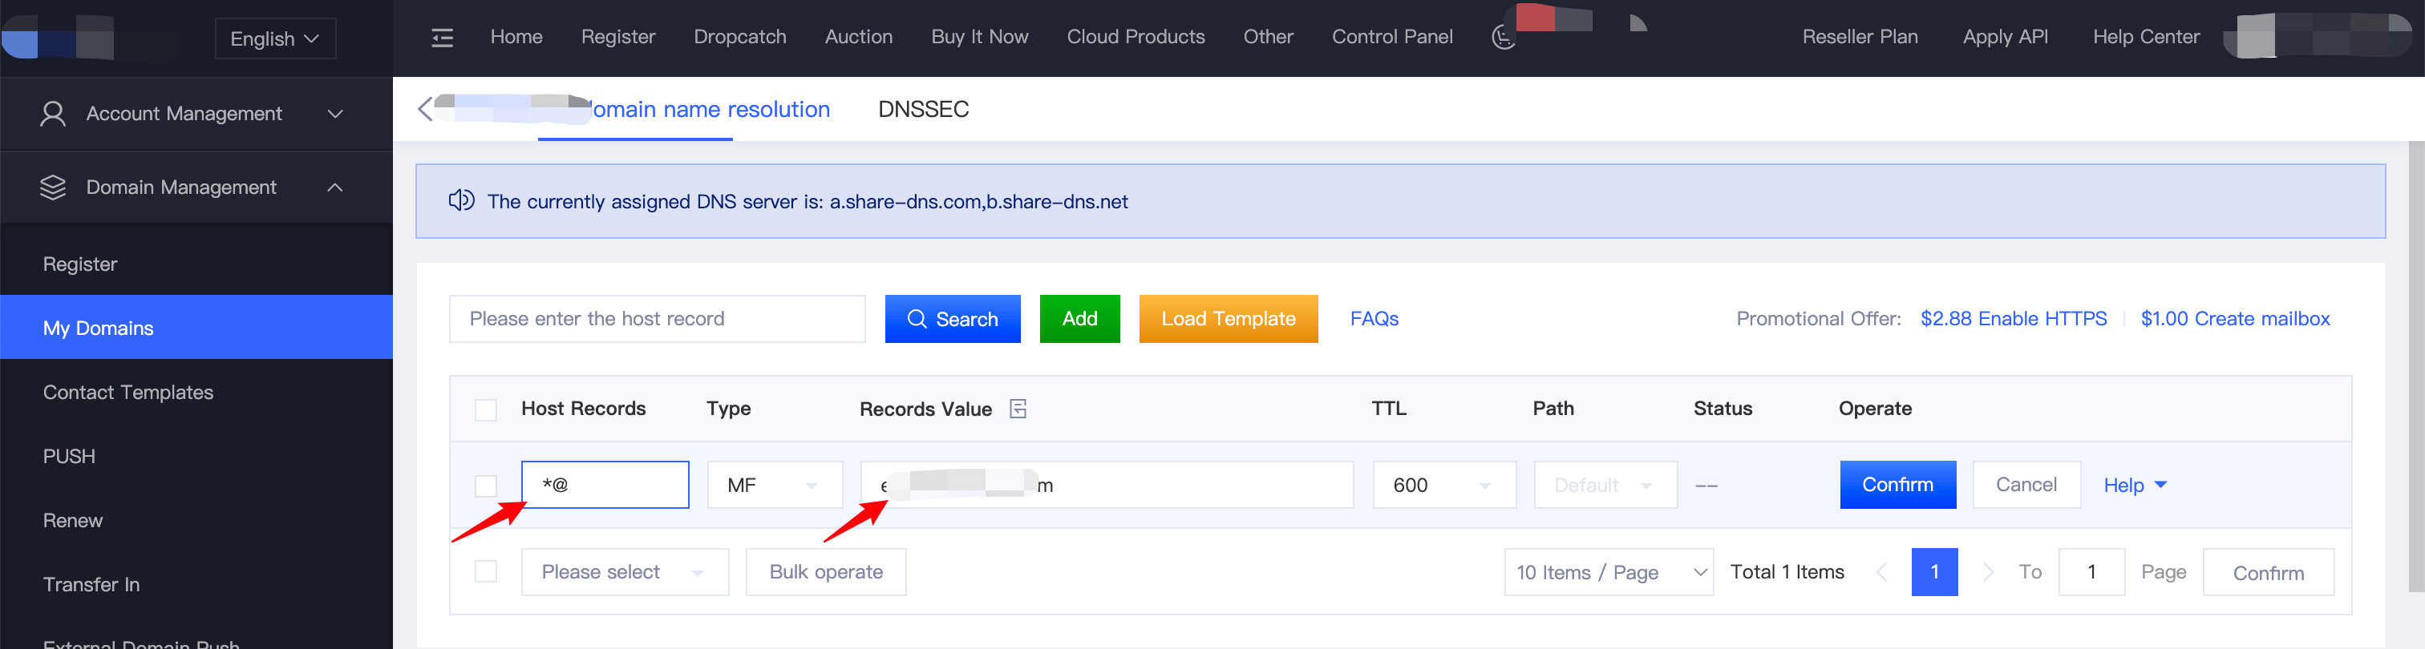Click the Account Management user icon
The height and width of the screenshot is (649, 2425).
coord(53,114)
